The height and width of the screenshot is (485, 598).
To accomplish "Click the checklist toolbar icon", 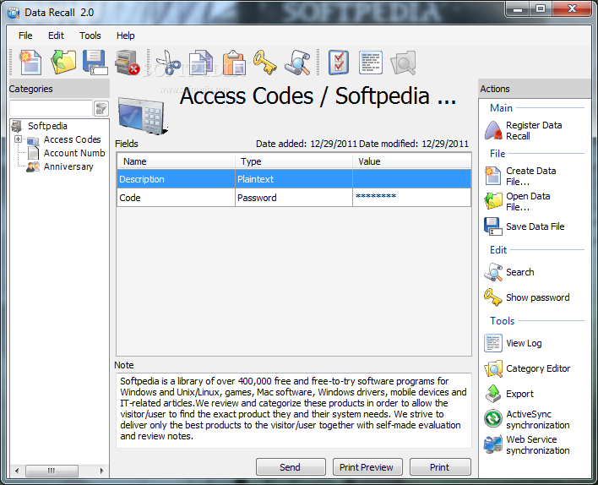I will click(339, 63).
